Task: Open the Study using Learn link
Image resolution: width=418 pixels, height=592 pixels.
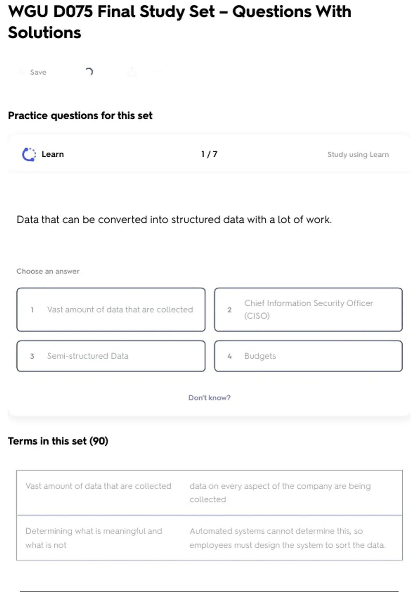Action: (358, 155)
